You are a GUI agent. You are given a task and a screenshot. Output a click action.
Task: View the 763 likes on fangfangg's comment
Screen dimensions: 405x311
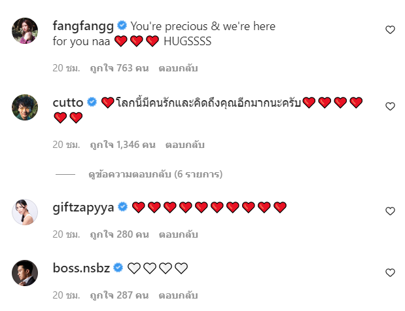pos(119,68)
